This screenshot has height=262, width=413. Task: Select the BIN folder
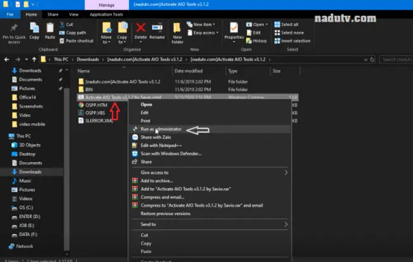tap(89, 90)
